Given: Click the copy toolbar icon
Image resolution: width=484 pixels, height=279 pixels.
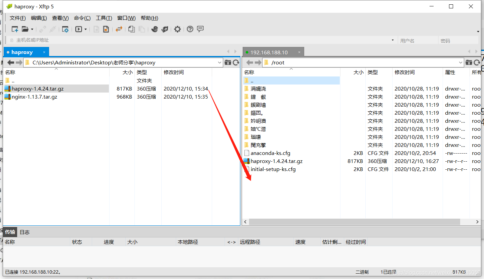Looking at the screenshot, I should (131, 29).
